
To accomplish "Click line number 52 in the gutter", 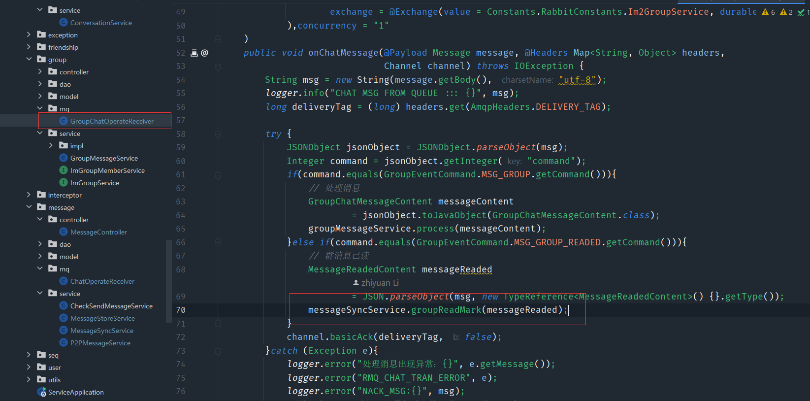I will coord(181,53).
